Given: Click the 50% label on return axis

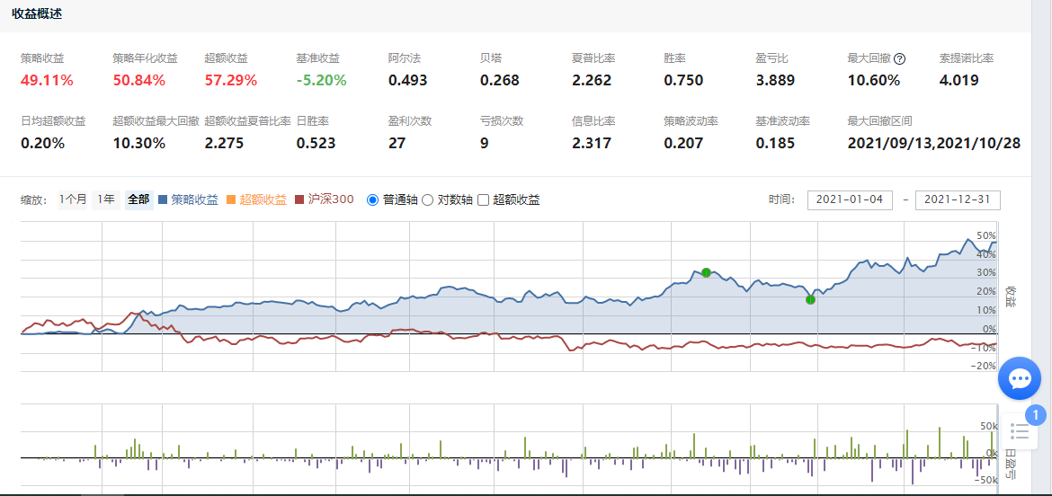Looking at the screenshot, I should pos(986,236).
